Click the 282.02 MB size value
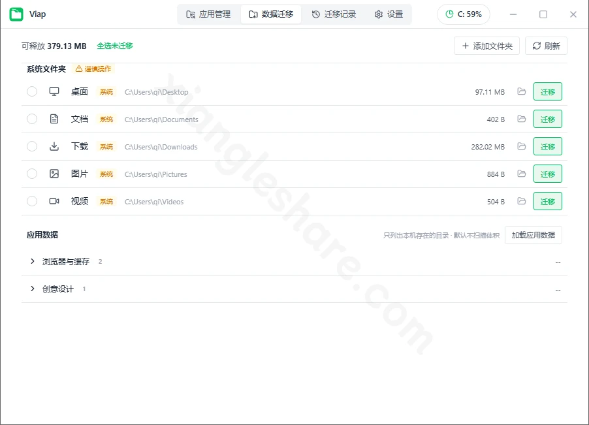The image size is (589, 425). (488, 147)
